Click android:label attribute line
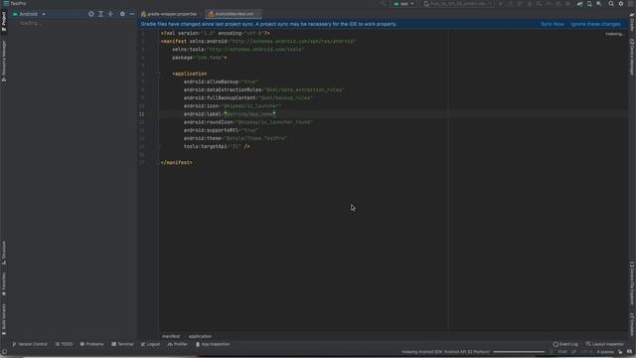 point(230,114)
